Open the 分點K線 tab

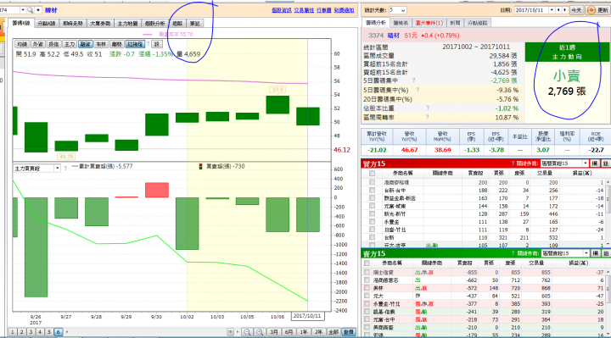pyautogui.click(x=47, y=24)
